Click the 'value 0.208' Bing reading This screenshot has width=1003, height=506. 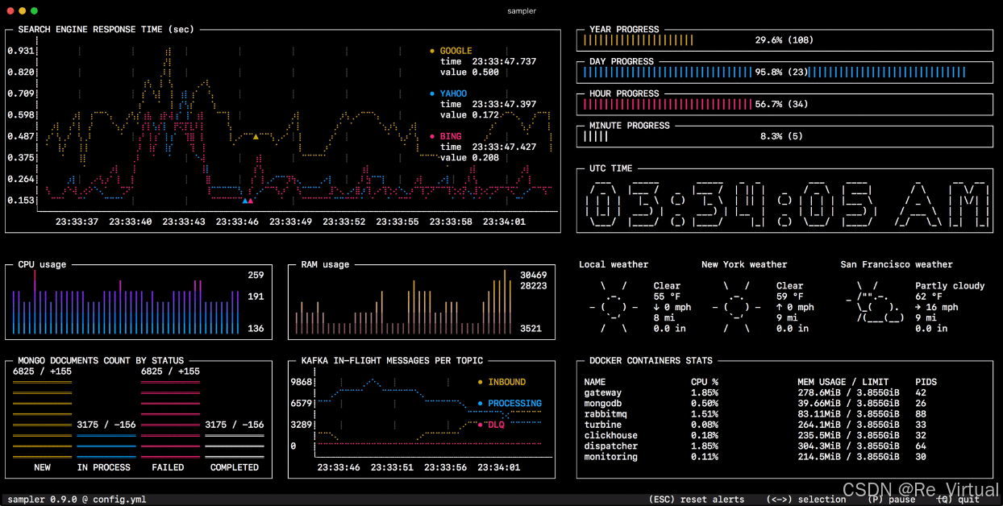tap(469, 157)
